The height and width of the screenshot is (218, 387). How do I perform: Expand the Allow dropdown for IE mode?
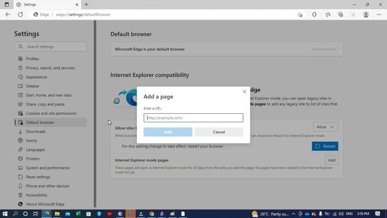point(325,127)
